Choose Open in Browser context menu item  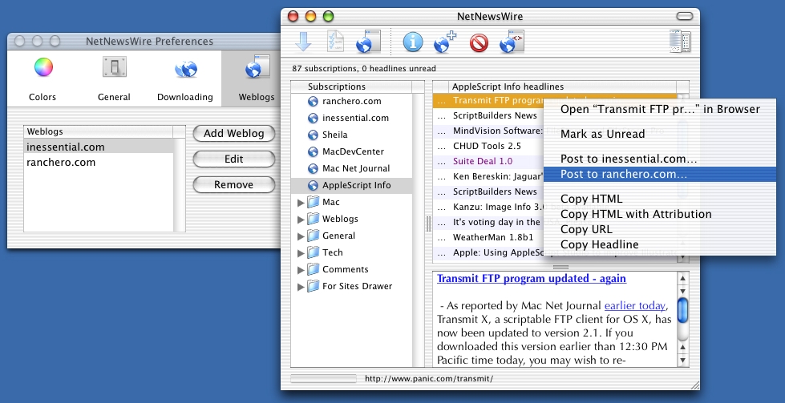[x=660, y=109]
